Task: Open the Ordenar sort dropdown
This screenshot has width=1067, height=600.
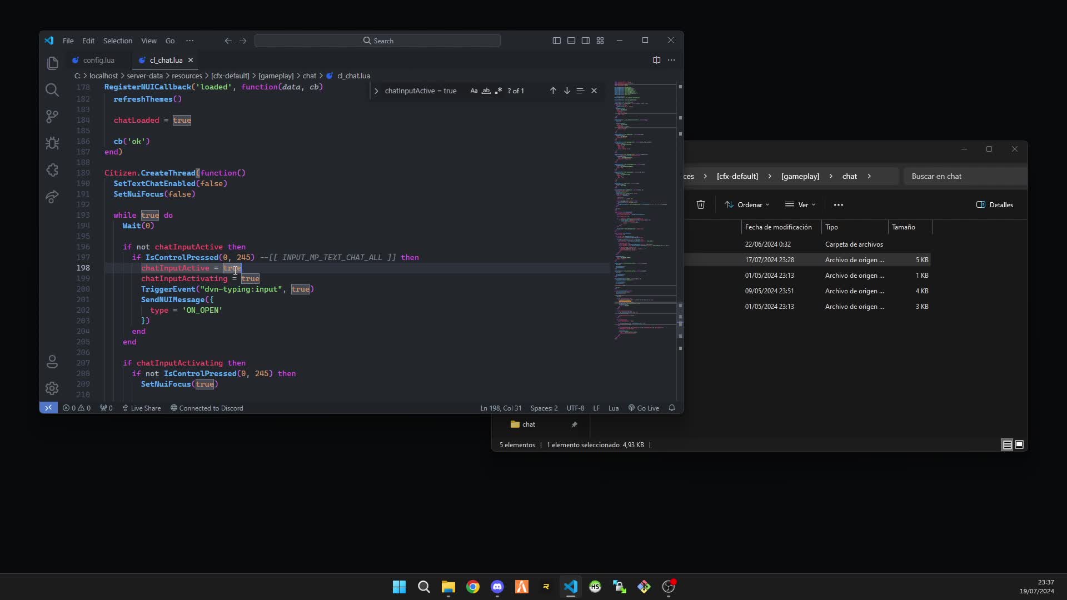Action: tap(747, 204)
